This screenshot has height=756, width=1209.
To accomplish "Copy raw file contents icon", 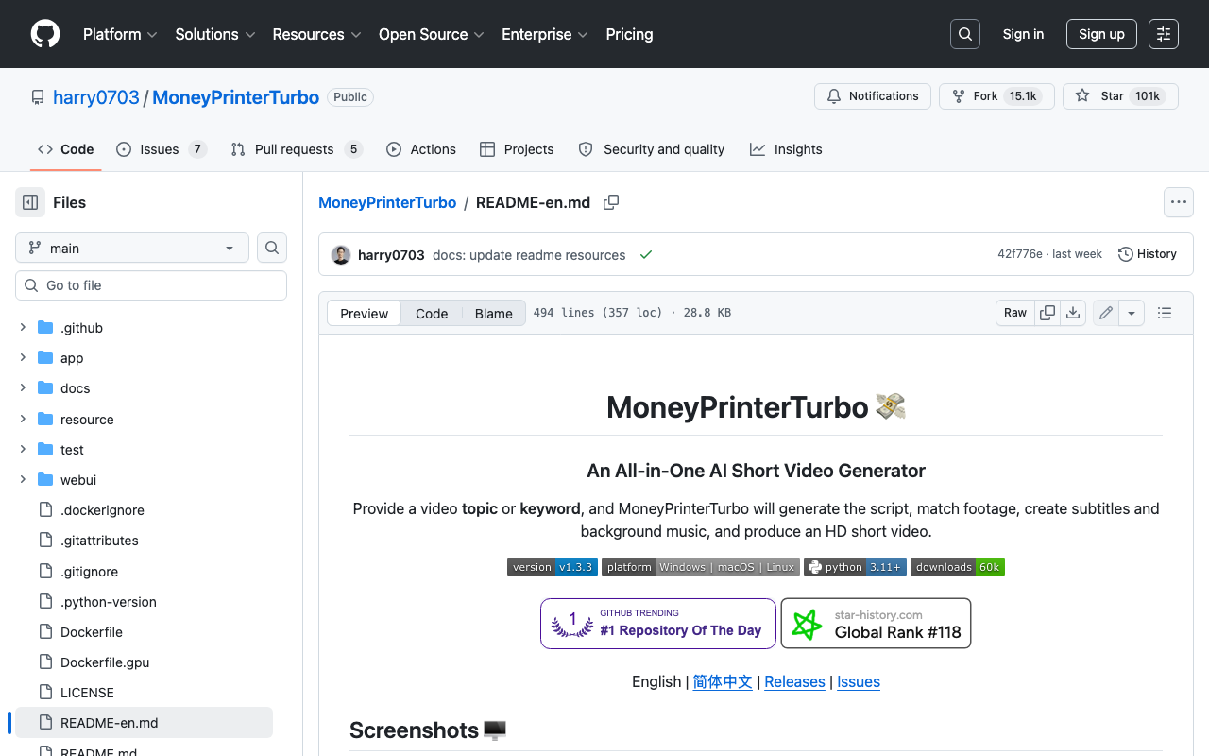I will pyautogui.click(x=1047, y=313).
